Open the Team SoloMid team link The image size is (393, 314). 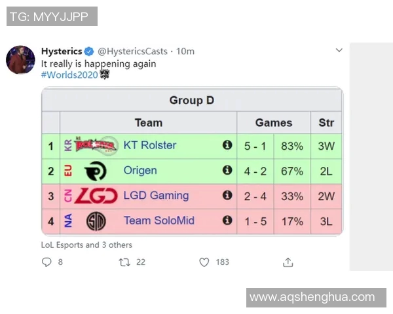[159, 220]
